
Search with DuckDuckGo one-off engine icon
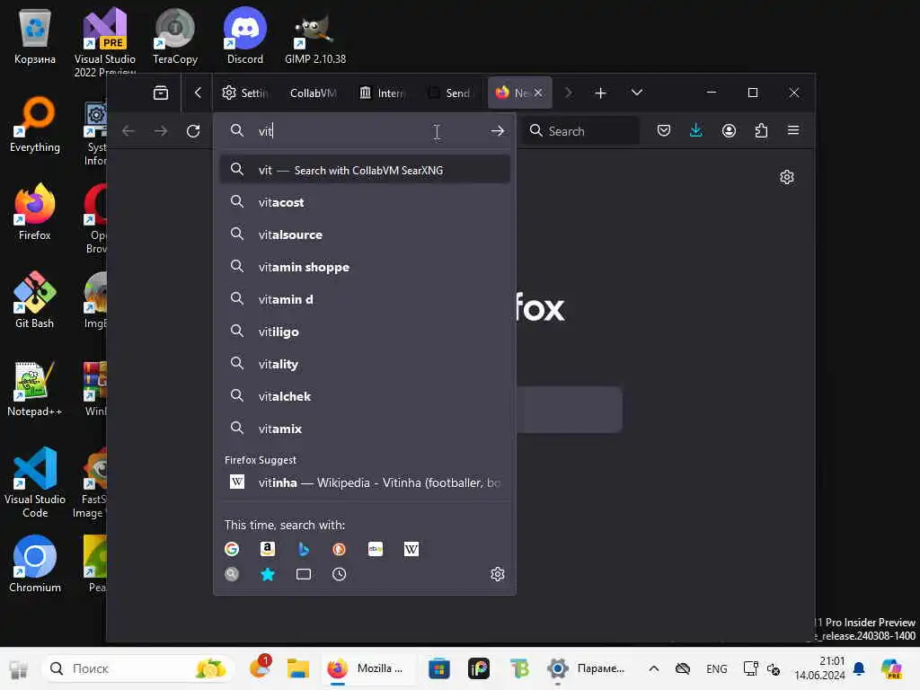339,549
